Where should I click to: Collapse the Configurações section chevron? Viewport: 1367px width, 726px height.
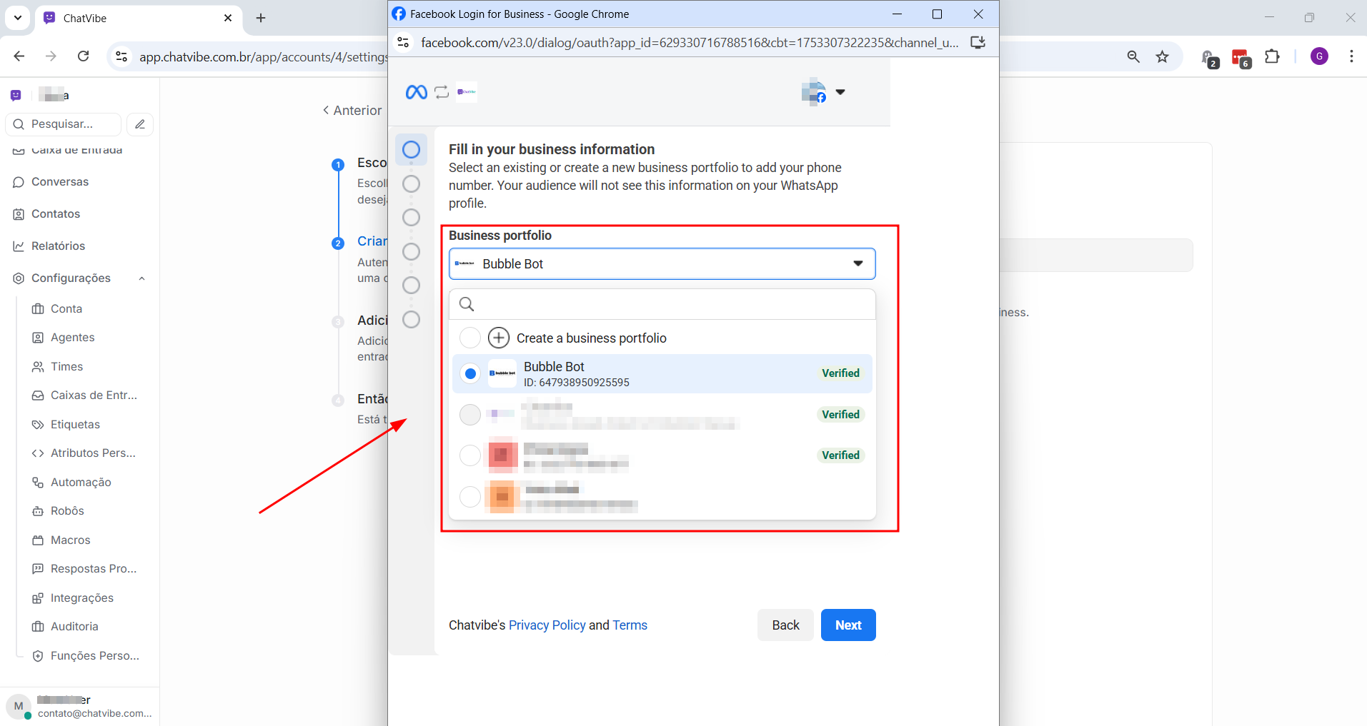tap(141, 278)
